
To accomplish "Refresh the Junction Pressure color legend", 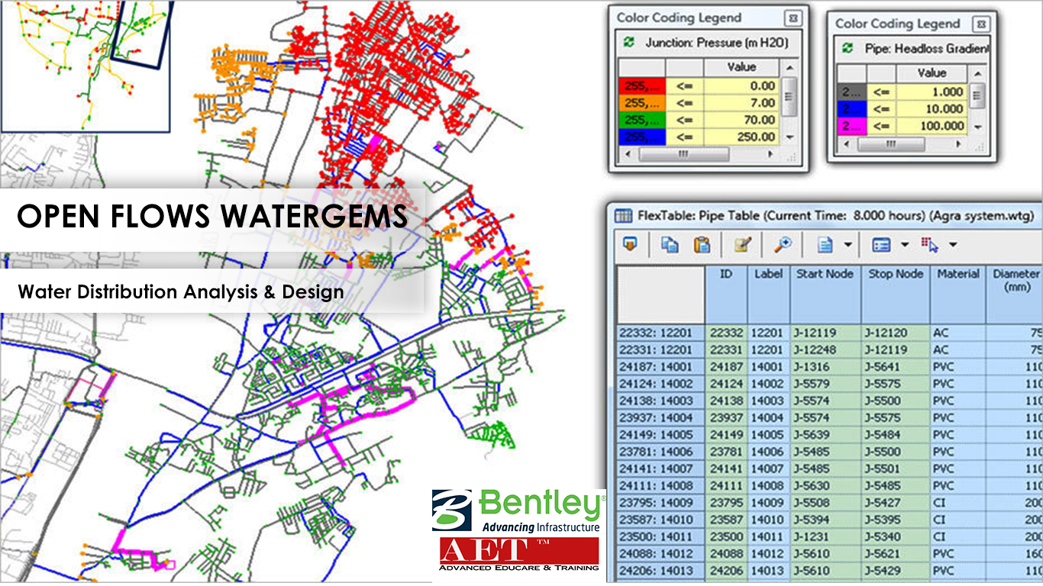I will point(629,43).
